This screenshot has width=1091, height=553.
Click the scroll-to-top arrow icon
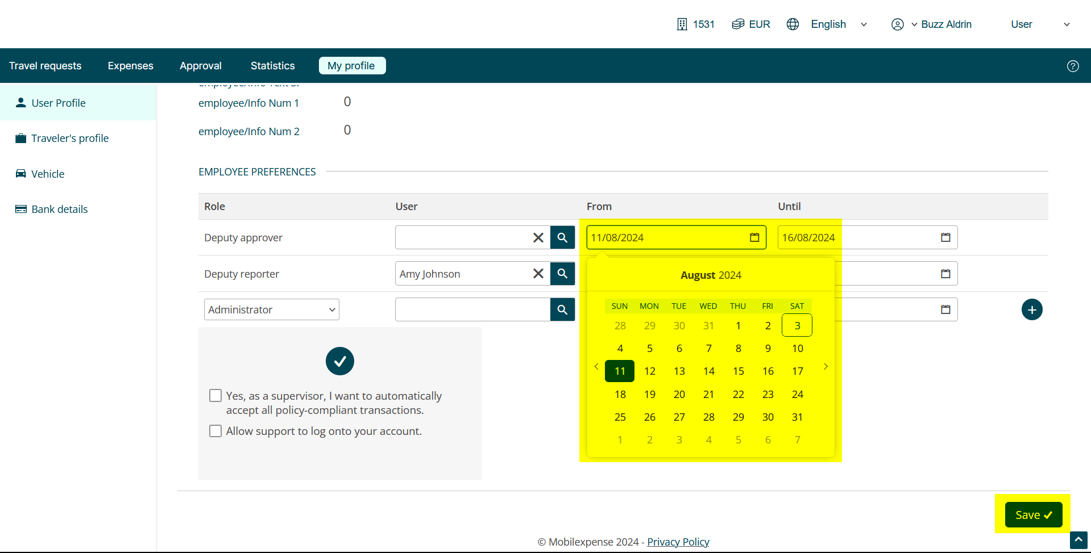pos(1078,540)
